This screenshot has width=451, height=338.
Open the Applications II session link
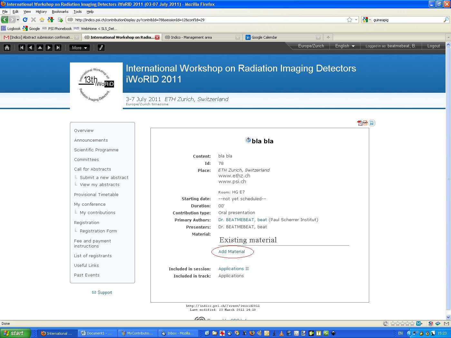click(234, 269)
